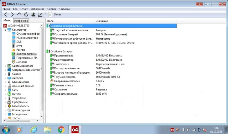Open the graph chart toolbar icon

click(x=40, y=14)
